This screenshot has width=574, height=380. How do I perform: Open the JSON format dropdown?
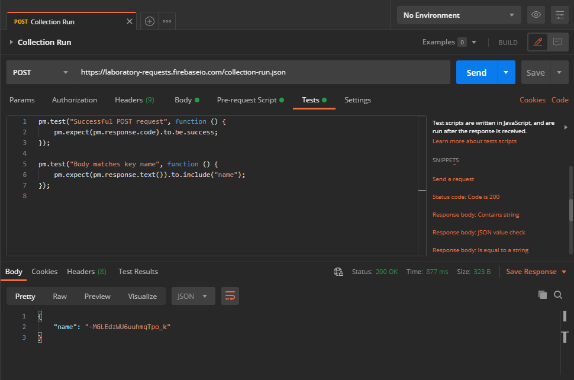click(x=193, y=296)
